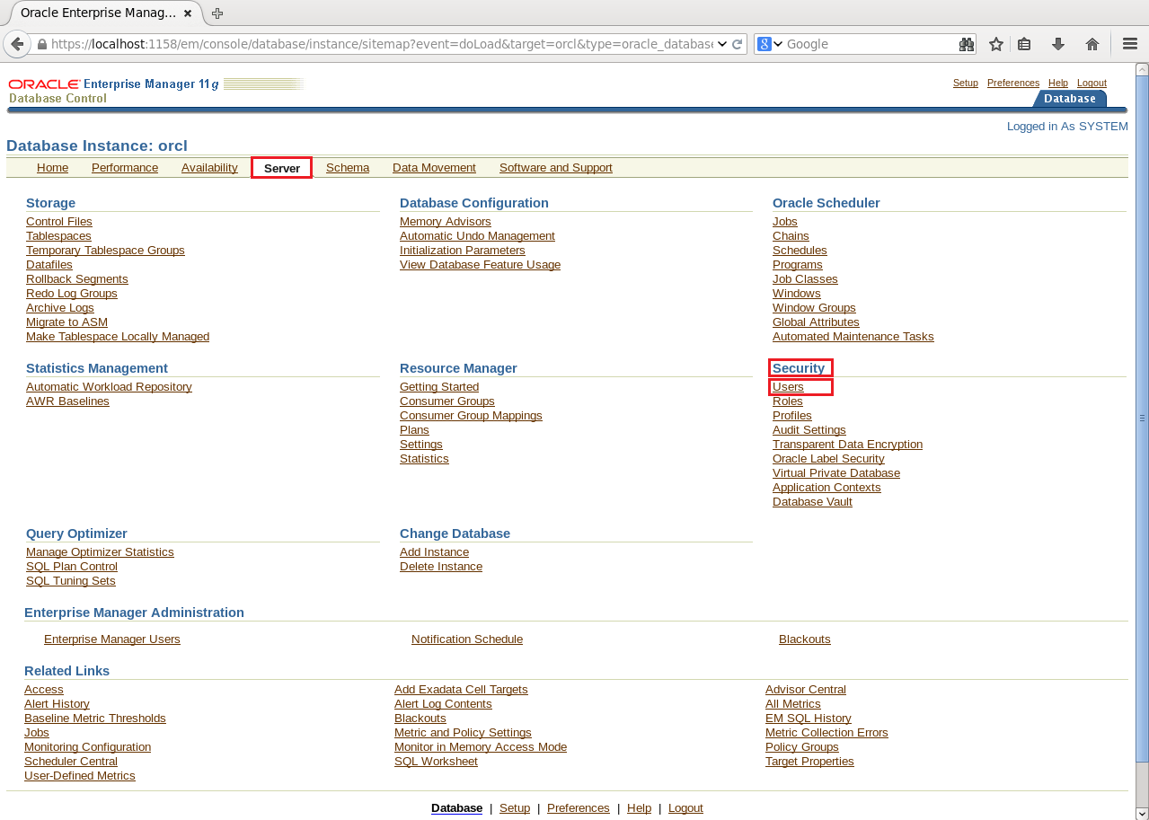
Task: Click the address bar URL
Action: pyautogui.click(x=382, y=44)
